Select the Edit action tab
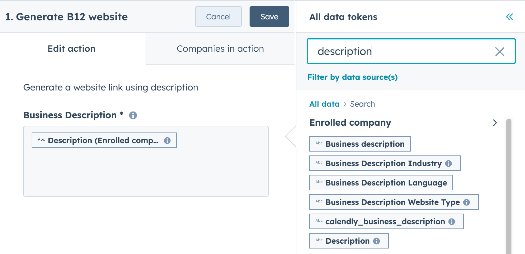 coord(71,49)
